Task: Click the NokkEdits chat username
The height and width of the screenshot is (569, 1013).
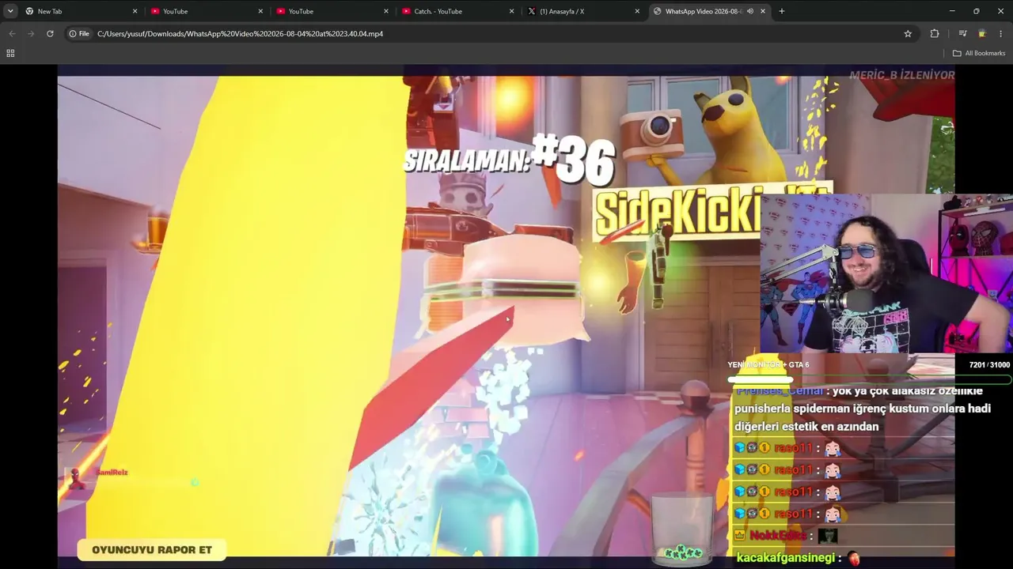Action: click(779, 536)
